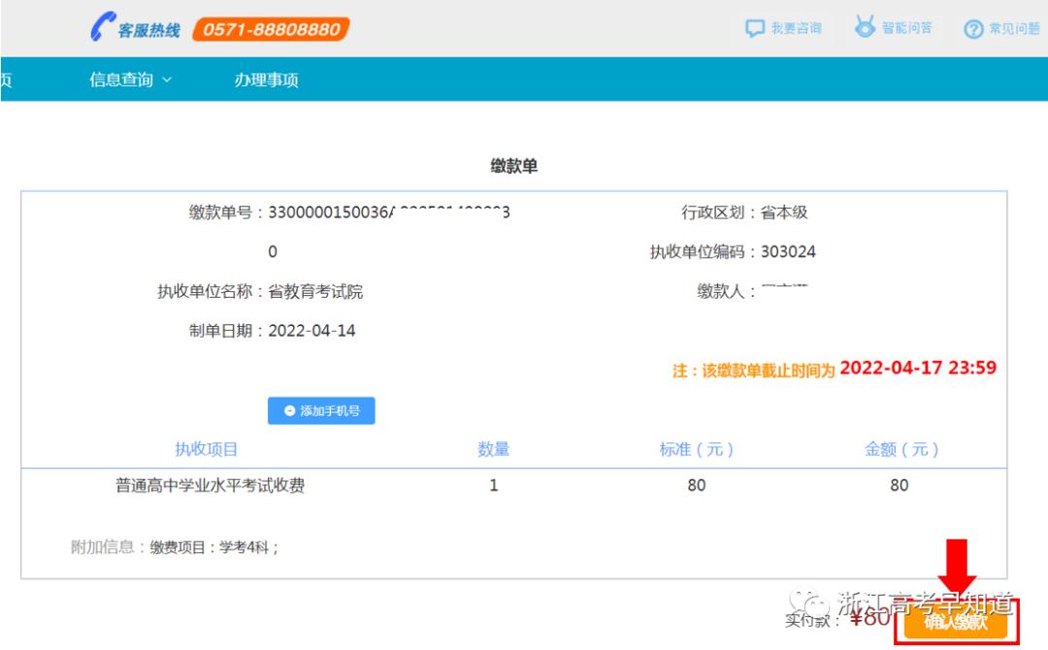Click the 首页 nav item at far left
This screenshot has width=1048, height=650.
[x=5, y=79]
